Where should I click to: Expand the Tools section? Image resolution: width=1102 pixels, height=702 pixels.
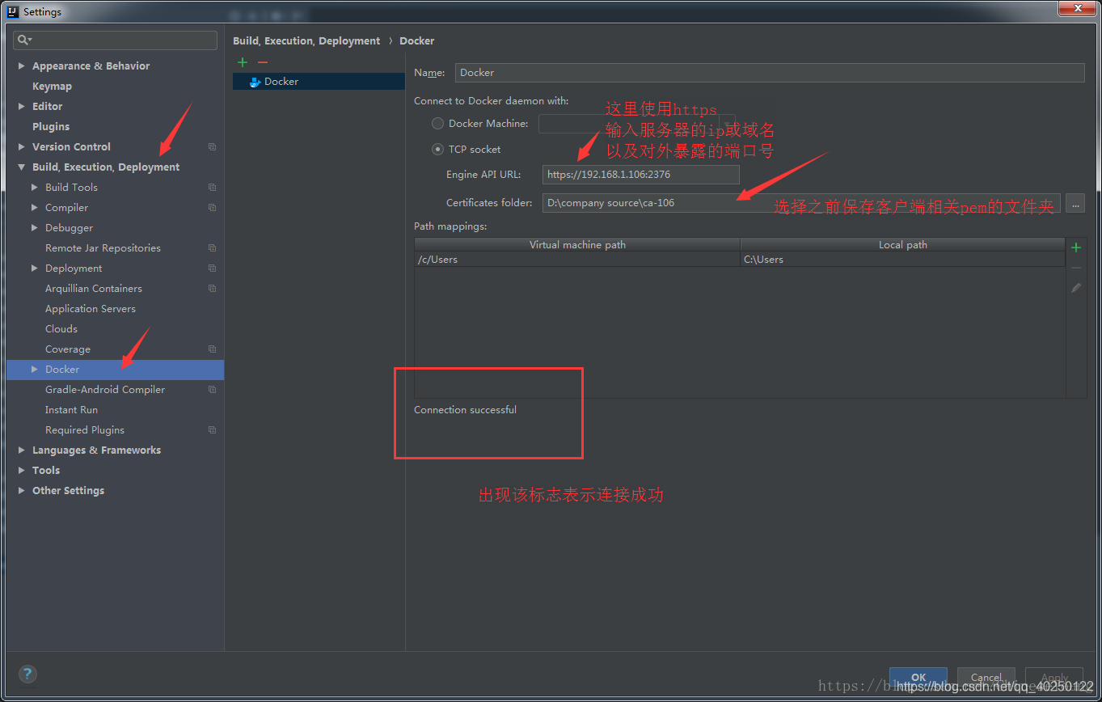click(22, 471)
